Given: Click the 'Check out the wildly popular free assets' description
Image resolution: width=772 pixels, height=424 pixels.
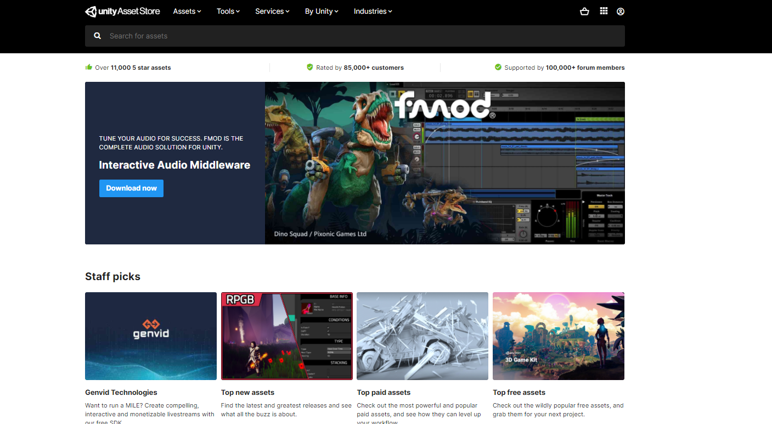Looking at the screenshot, I should click(558, 410).
